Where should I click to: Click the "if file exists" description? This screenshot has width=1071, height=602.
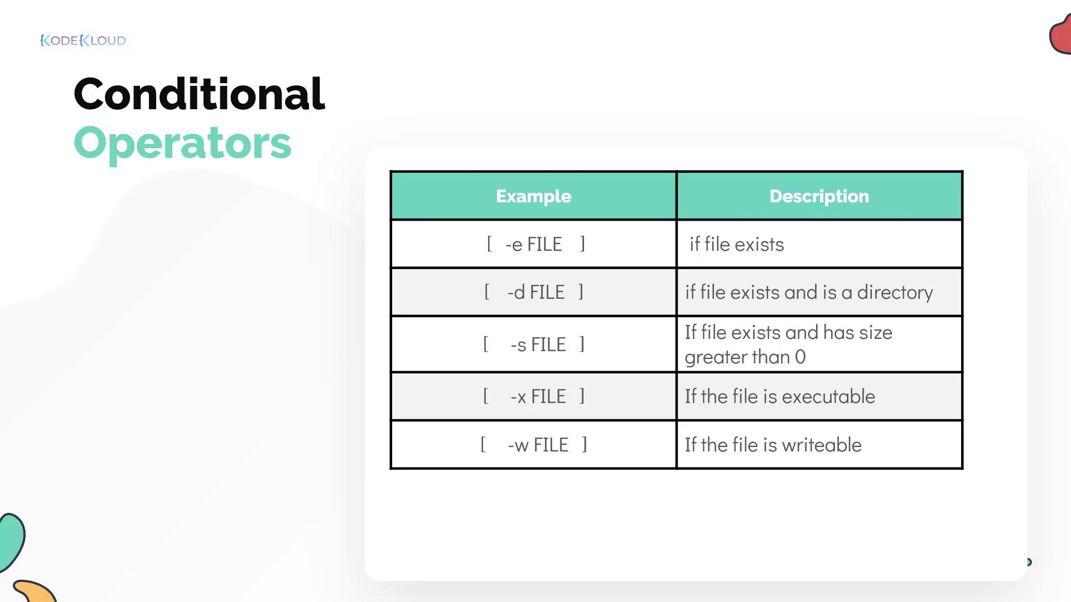[x=736, y=244]
